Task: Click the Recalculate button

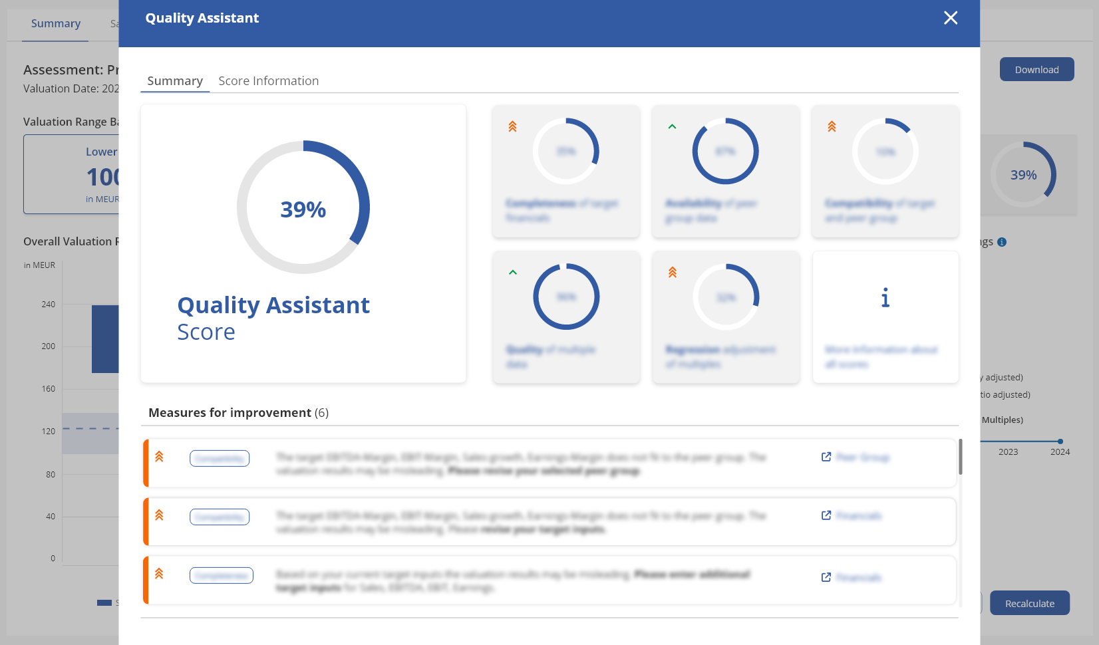Action: (1030, 603)
